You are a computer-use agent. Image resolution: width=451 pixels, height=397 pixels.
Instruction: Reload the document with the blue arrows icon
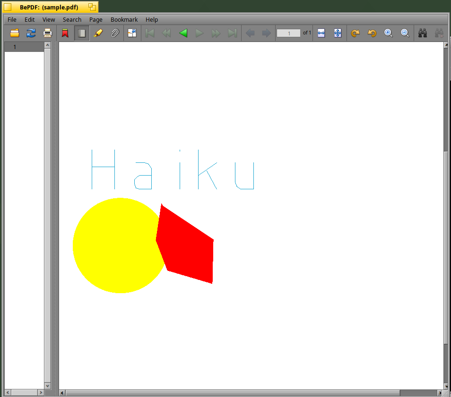point(31,33)
